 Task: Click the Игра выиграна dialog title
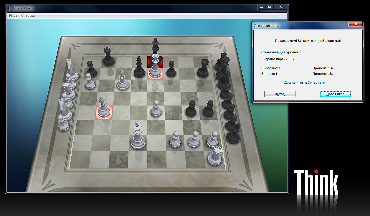pos(266,26)
